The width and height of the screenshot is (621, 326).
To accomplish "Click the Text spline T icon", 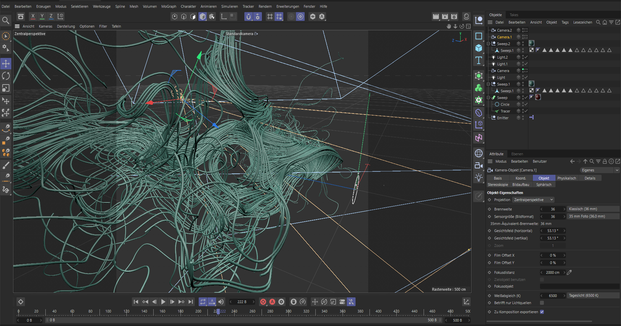I will pyautogui.click(x=479, y=60).
